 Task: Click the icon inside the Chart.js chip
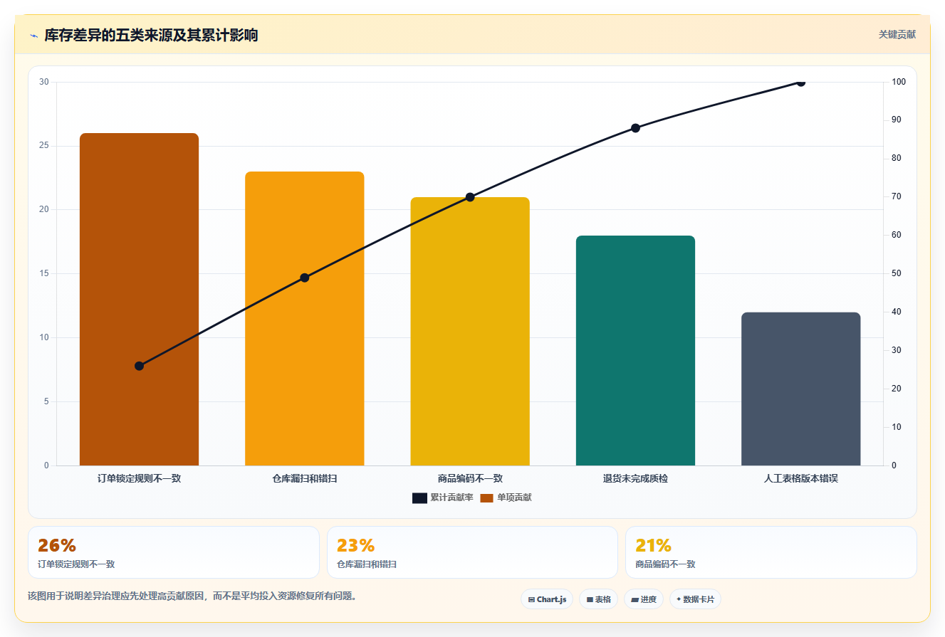point(531,599)
